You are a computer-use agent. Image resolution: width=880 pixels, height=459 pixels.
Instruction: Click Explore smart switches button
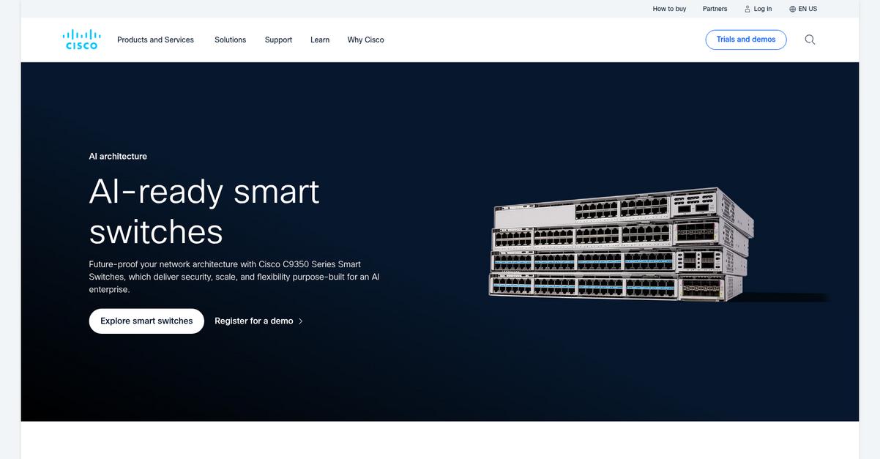[x=146, y=321]
